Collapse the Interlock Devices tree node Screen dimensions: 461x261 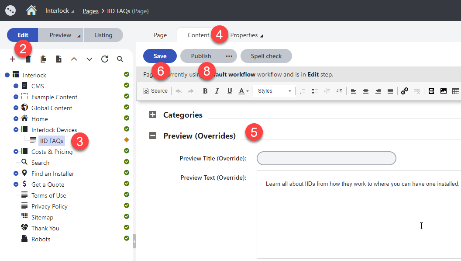point(16,129)
